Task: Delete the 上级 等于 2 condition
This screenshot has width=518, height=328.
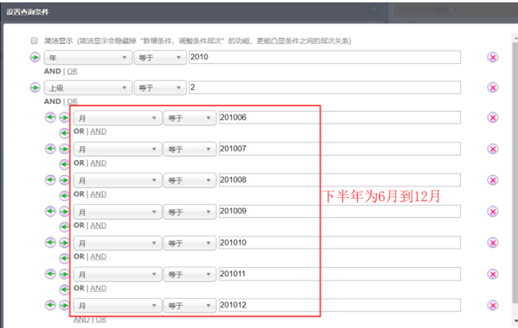Action: 493,88
